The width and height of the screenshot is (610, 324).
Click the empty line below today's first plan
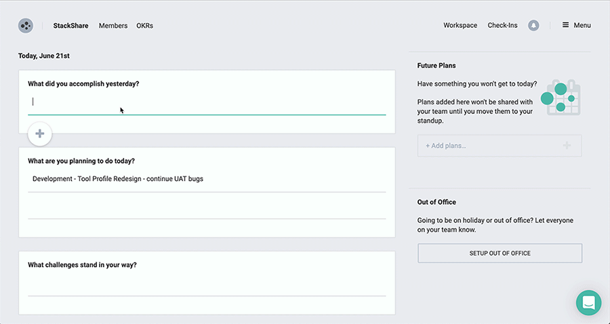[x=207, y=207]
